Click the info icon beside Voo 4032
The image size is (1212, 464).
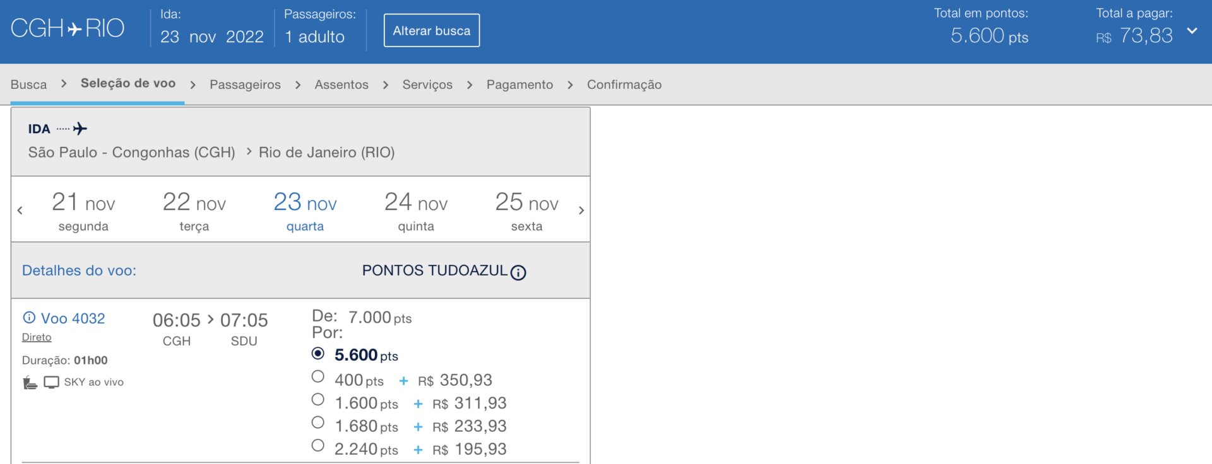click(x=29, y=318)
